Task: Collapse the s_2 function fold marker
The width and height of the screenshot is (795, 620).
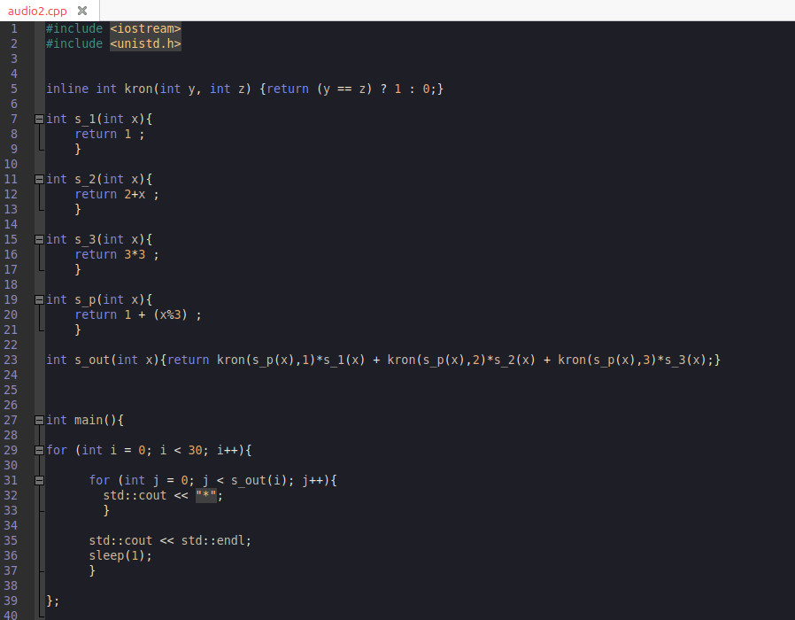Action: (x=39, y=179)
